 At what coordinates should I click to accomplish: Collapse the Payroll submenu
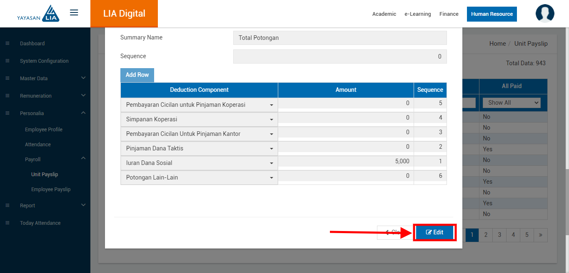coord(83,158)
